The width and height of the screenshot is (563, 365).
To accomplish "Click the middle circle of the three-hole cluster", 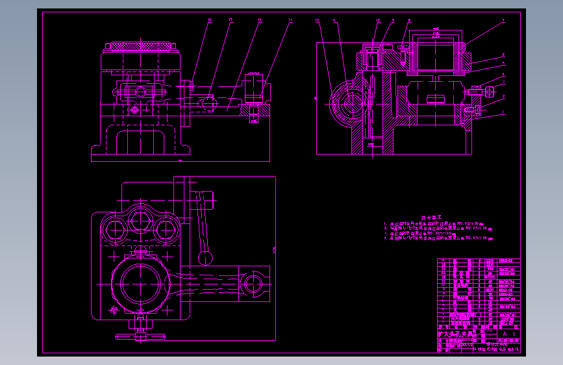I will click(140, 221).
